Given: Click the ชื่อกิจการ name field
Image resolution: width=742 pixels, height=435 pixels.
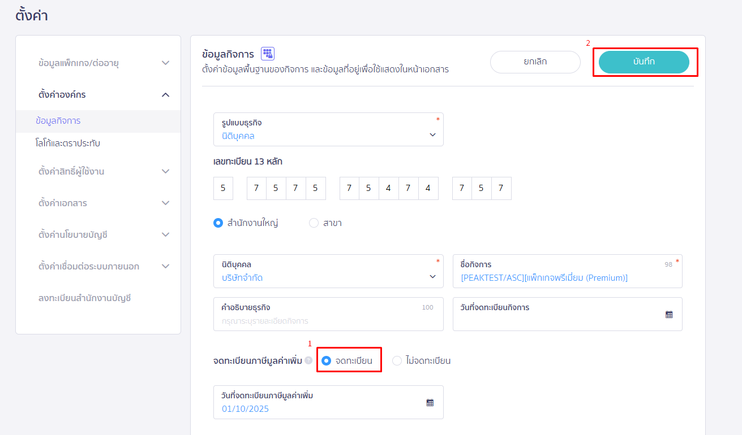Looking at the screenshot, I should 560,277.
